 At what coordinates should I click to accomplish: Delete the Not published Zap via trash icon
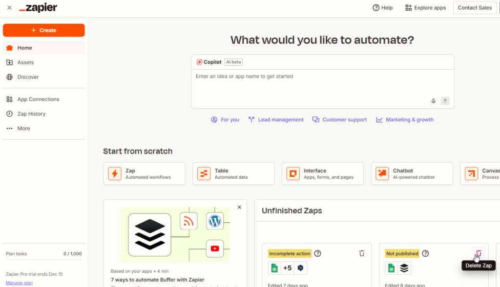click(479, 253)
